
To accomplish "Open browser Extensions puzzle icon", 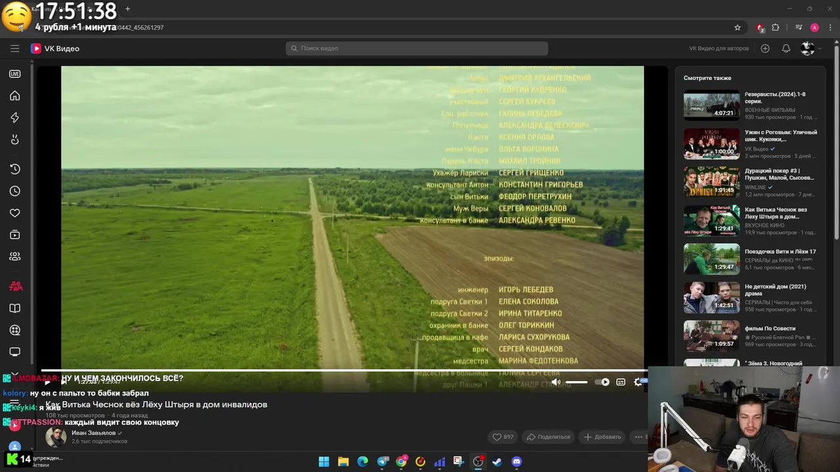I will click(x=776, y=28).
